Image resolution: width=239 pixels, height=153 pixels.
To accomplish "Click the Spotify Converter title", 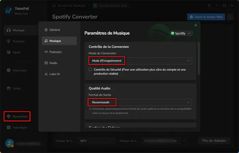I will 75,17.
